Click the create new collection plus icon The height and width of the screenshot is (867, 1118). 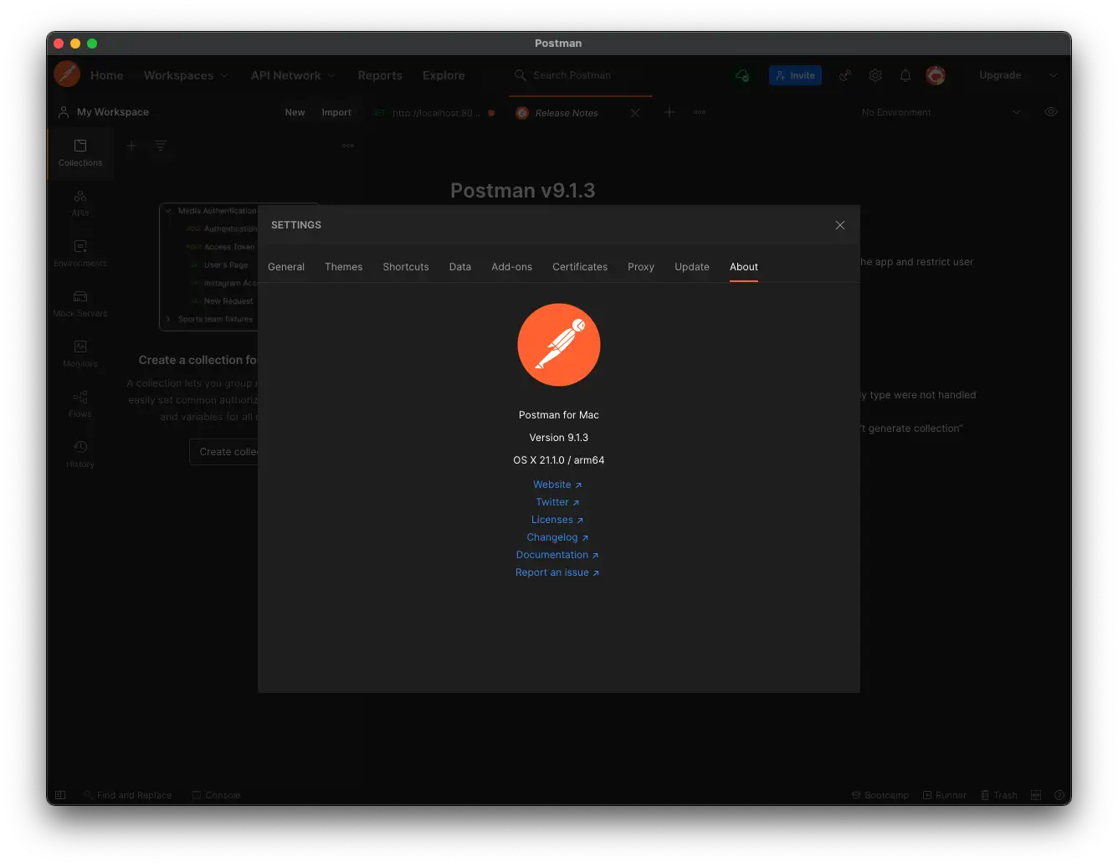pos(131,146)
